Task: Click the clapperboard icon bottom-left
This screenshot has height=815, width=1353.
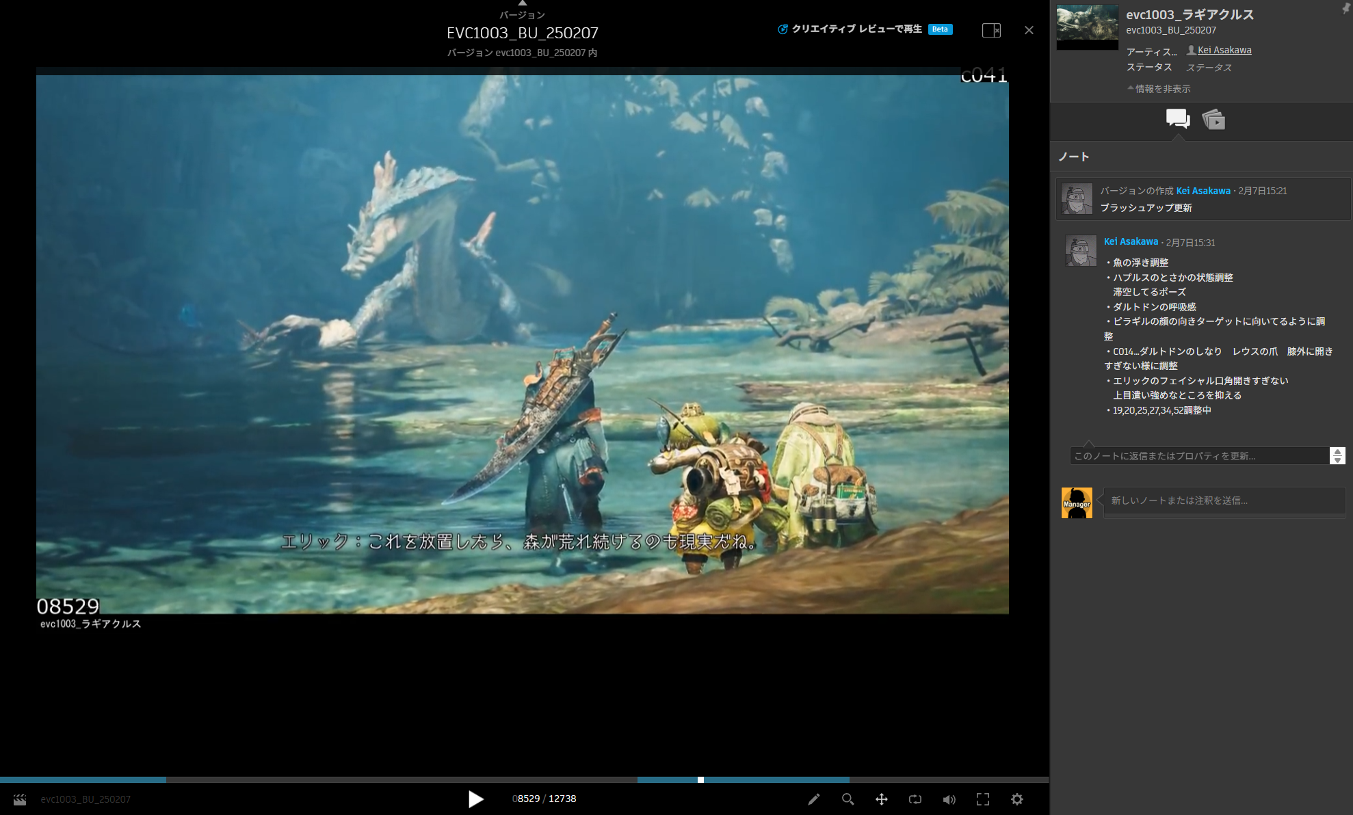Action: point(20,799)
